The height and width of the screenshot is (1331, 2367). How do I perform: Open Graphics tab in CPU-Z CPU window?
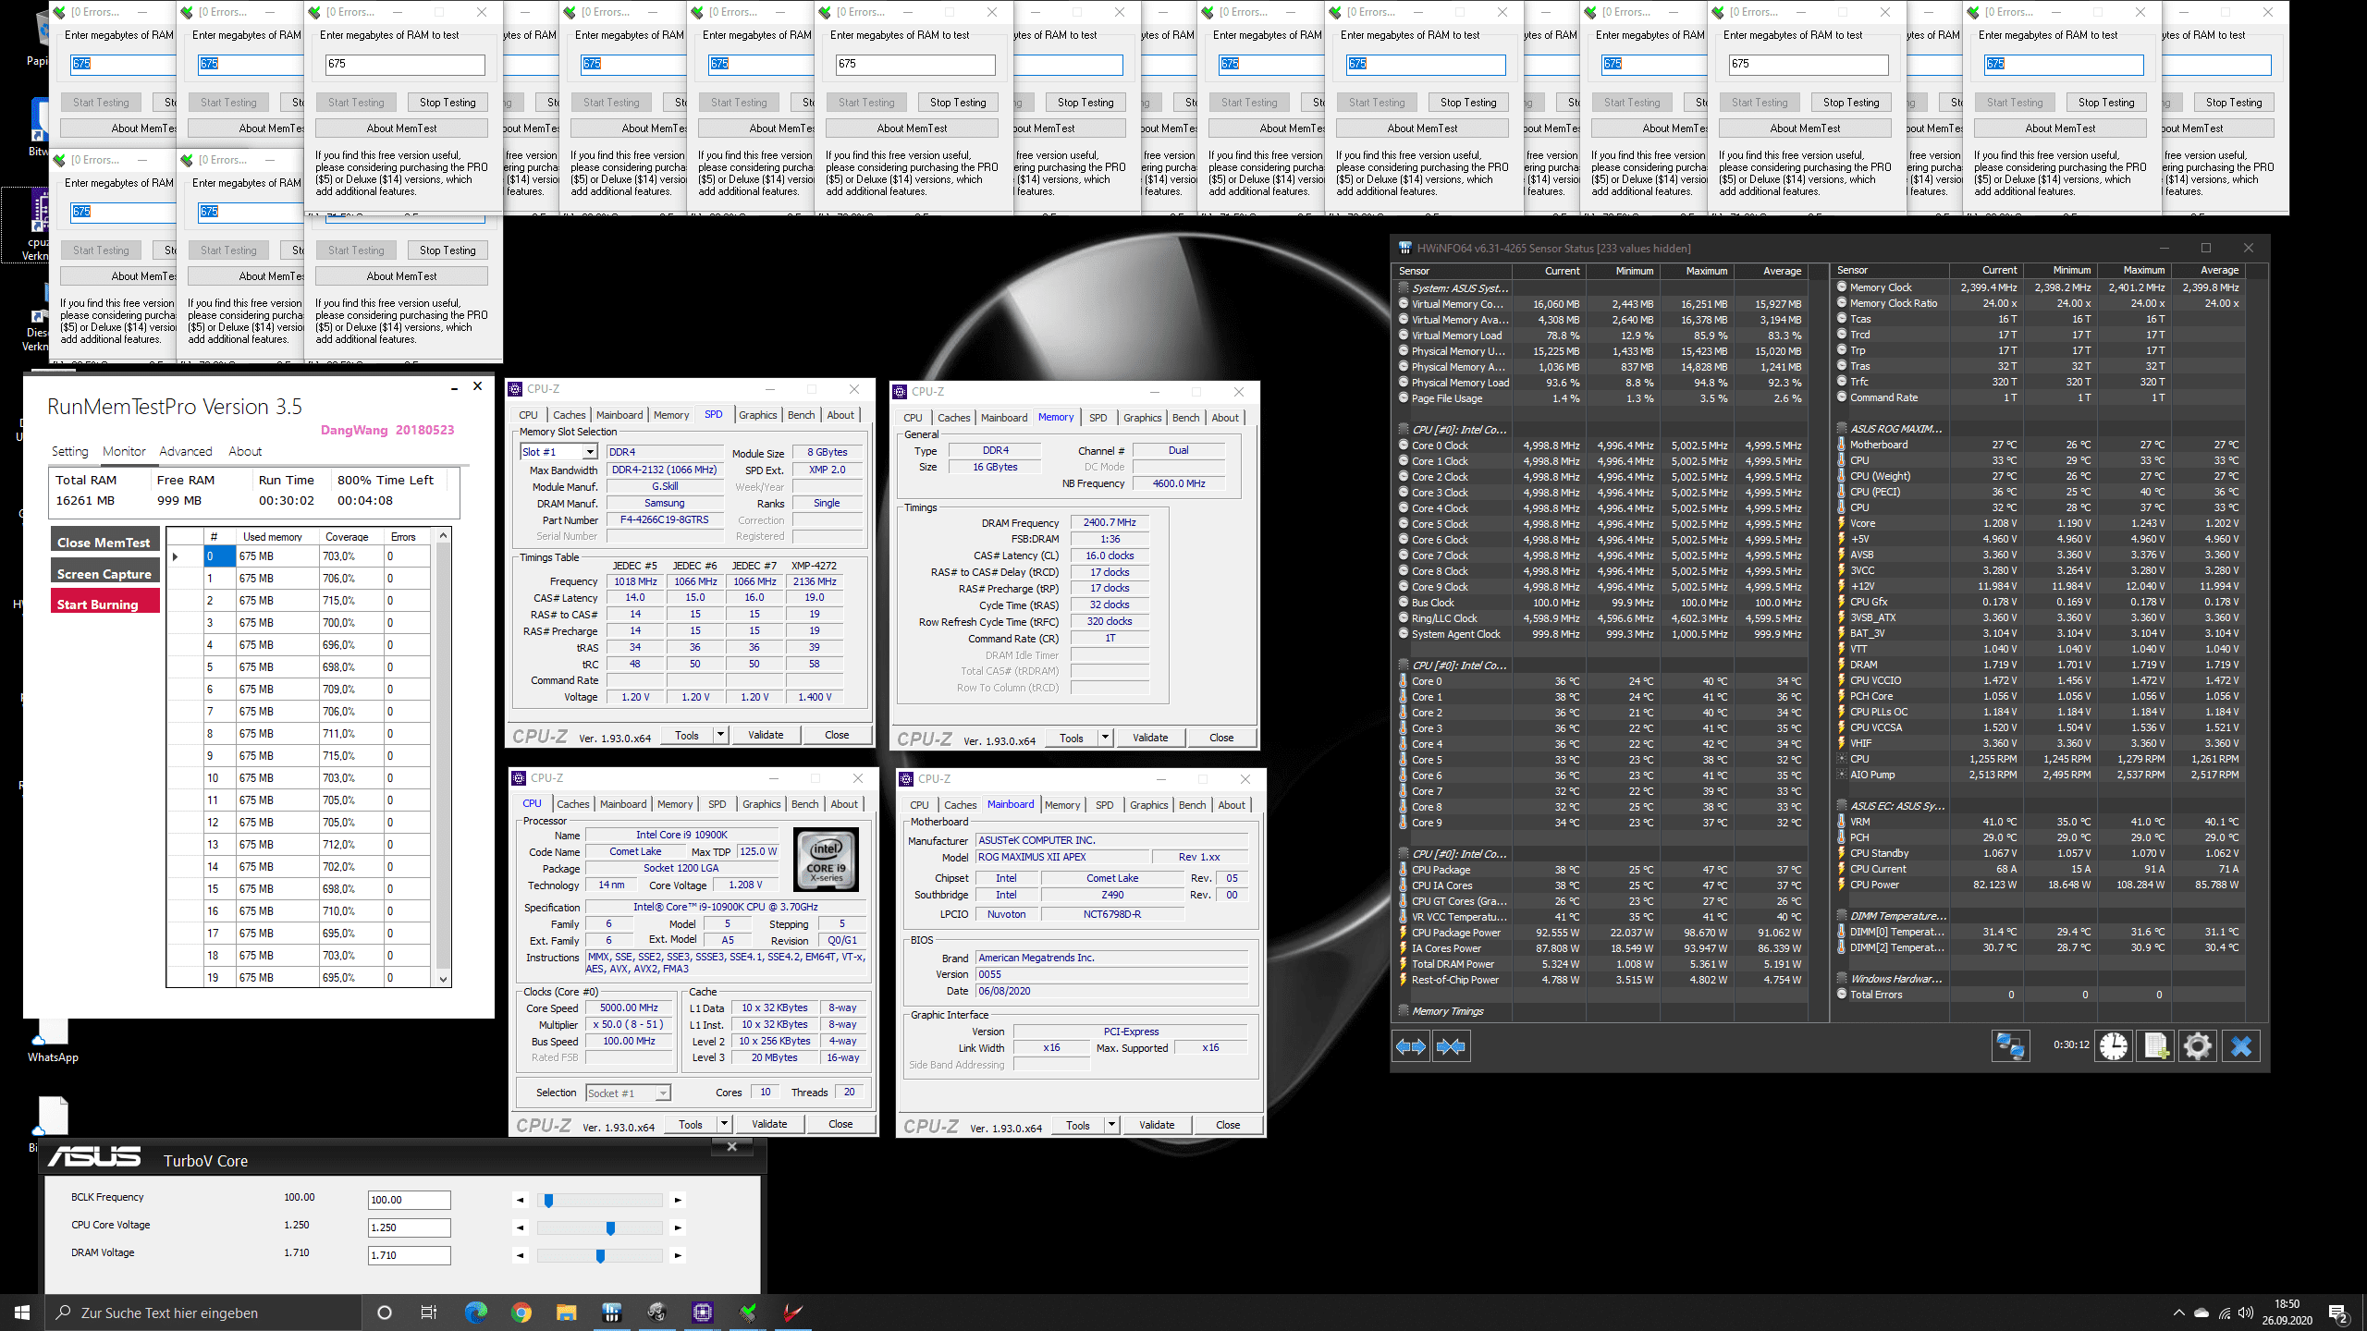pyautogui.click(x=761, y=804)
